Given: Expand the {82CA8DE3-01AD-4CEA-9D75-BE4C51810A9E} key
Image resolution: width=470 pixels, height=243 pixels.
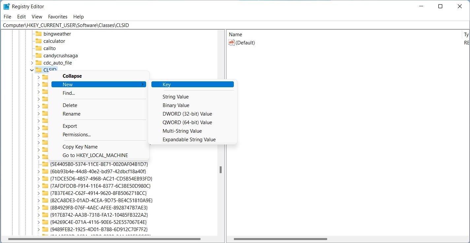Looking at the screenshot, I should click(39, 201).
